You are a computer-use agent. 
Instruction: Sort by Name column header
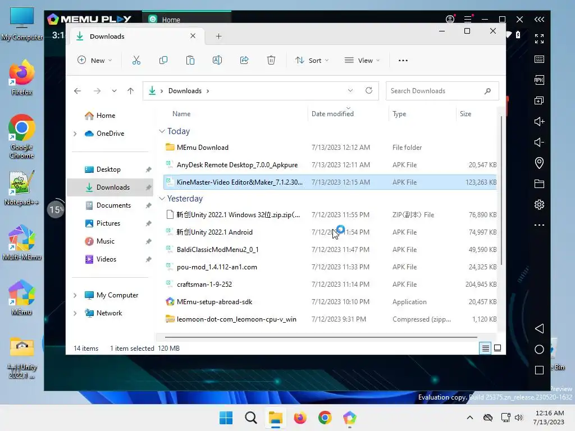[x=181, y=114]
